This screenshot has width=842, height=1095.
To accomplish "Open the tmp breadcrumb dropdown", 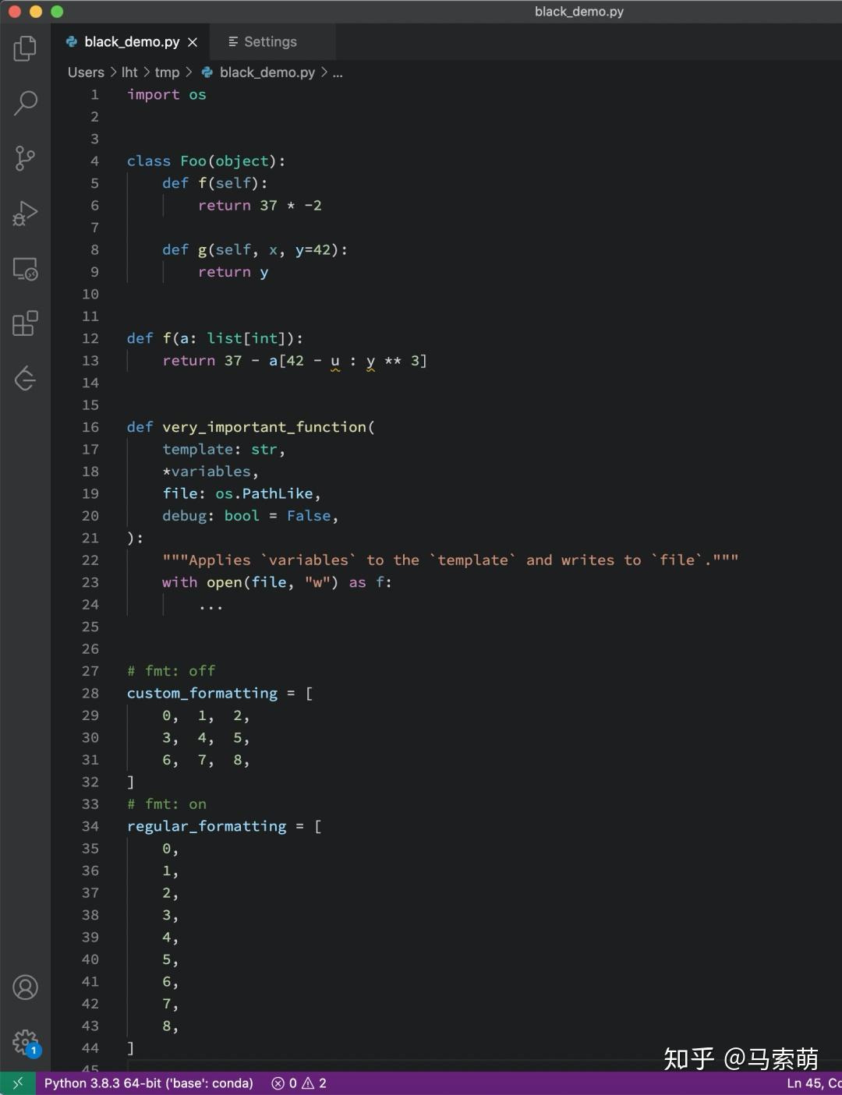I will tap(167, 72).
